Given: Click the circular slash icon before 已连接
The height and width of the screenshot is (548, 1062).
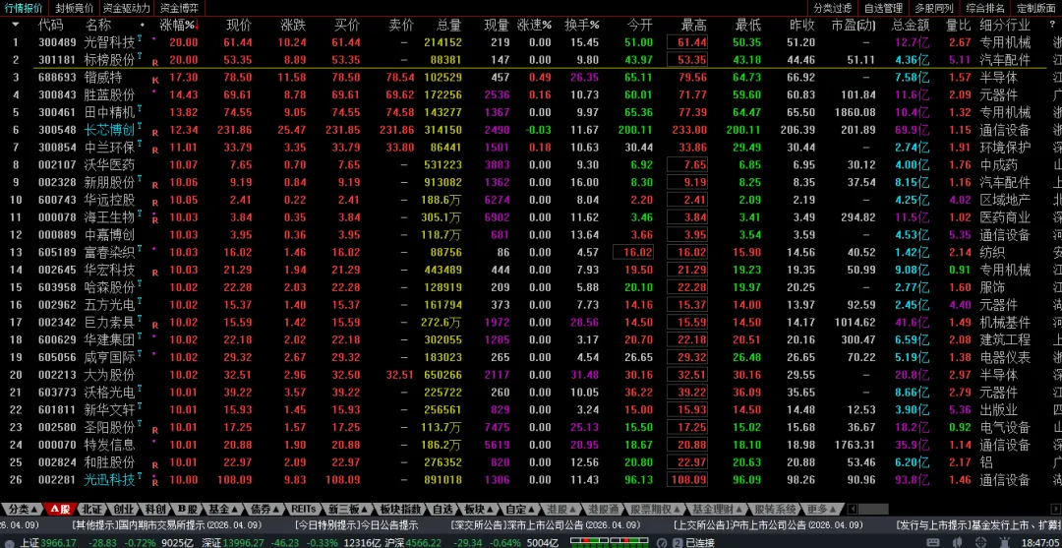Looking at the screenshot, I should 662,542.
